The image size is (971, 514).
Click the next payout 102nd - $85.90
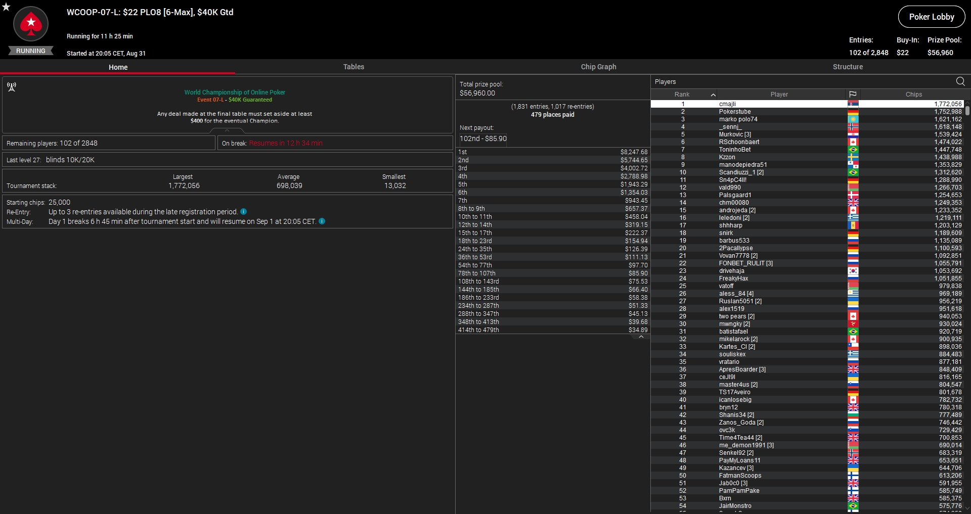click(x=483, y=138)
